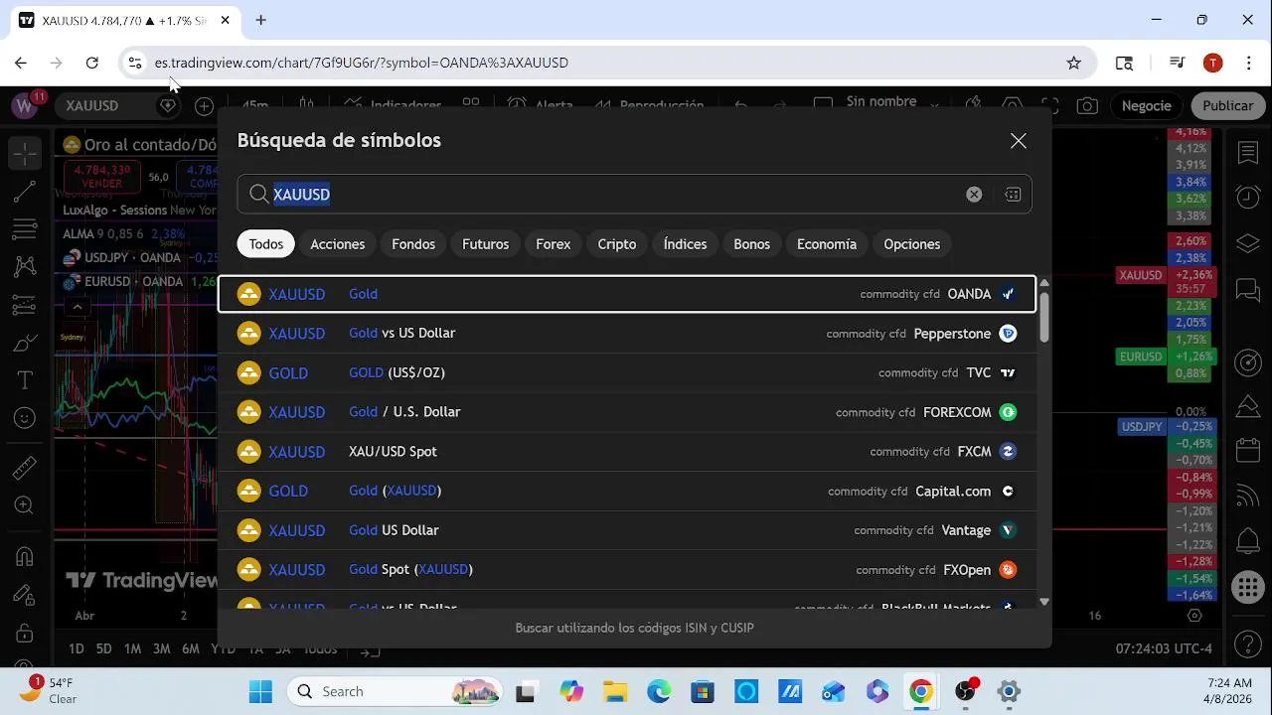Open the chats panel icon
This screenshot has height=715, width=1272.
click(1248, 290)
